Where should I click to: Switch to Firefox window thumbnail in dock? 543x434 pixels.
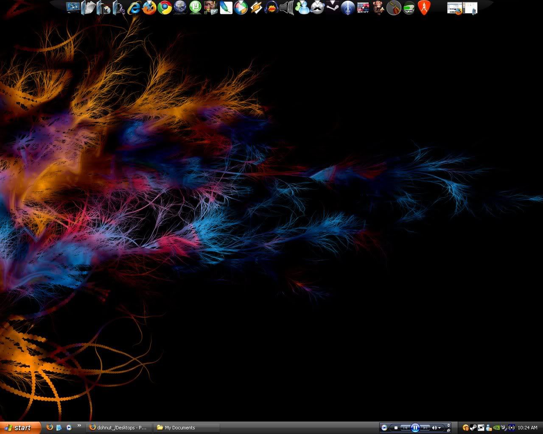455,8
